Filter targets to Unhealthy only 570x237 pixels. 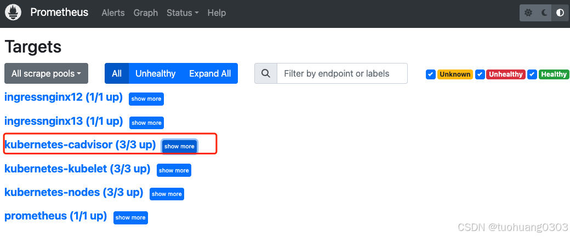click(156, 73)
